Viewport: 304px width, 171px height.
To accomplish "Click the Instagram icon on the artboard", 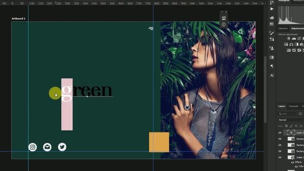I will (33, 147).
